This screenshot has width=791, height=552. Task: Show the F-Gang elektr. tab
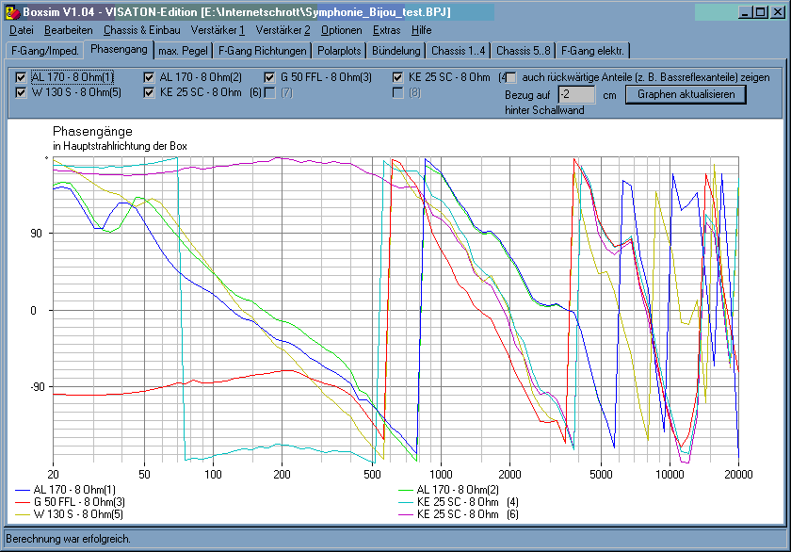click(x=592, y=50)
